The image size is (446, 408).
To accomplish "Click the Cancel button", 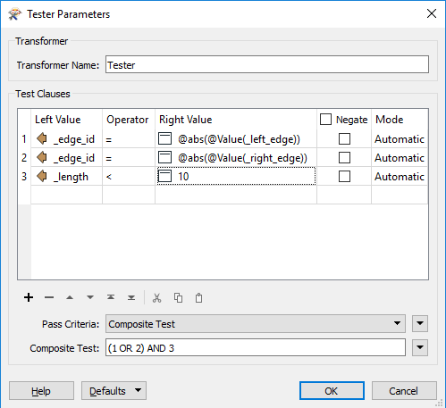I will pyautogui.click(x=404, y=391).
